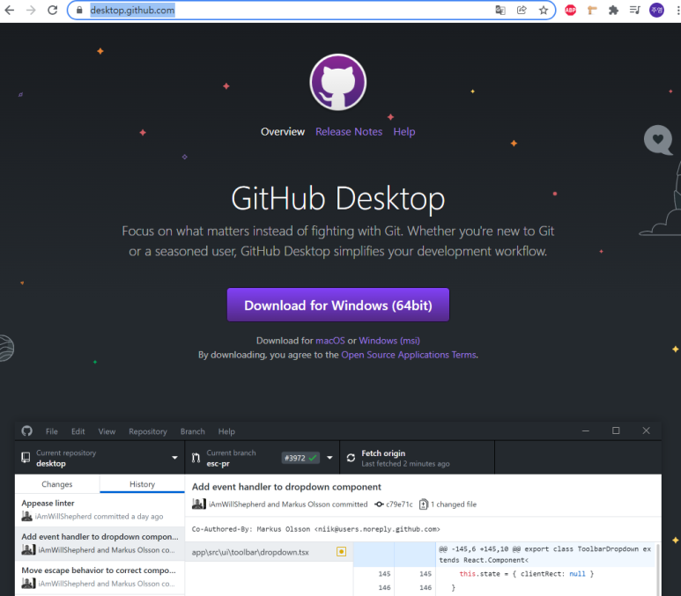The height and width of the screenshot is (596, 681).
Task: Click the diff hunk header @@ -145,6 +145,10
Action: (x=545, y=555)
